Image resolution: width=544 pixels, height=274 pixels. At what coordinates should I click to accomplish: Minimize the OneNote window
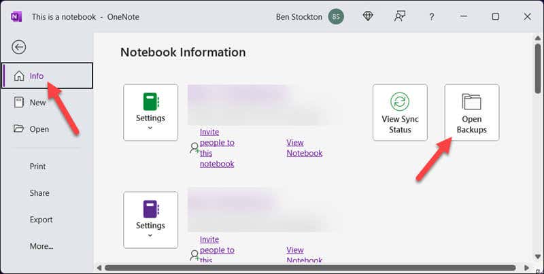(x=464, y=16)
